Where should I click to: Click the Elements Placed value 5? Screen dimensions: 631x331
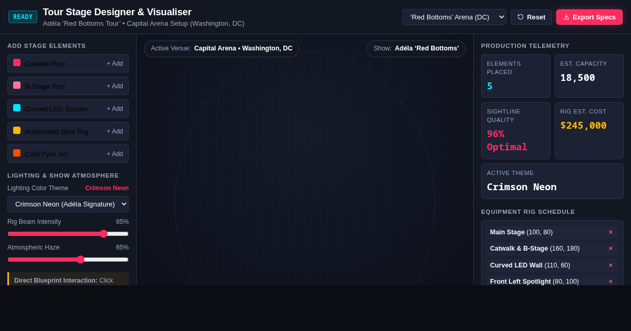click(490, 86)
